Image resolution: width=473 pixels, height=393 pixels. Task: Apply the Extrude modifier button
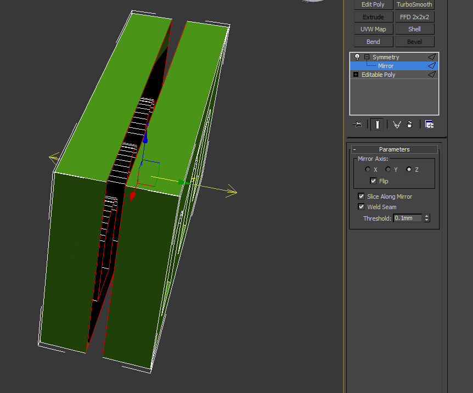click(373, 17)
